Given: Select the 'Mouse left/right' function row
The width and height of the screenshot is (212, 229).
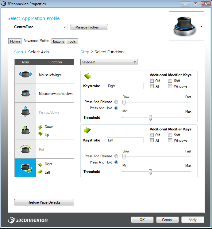Looking at the screenshot, I should click(55, 74).
